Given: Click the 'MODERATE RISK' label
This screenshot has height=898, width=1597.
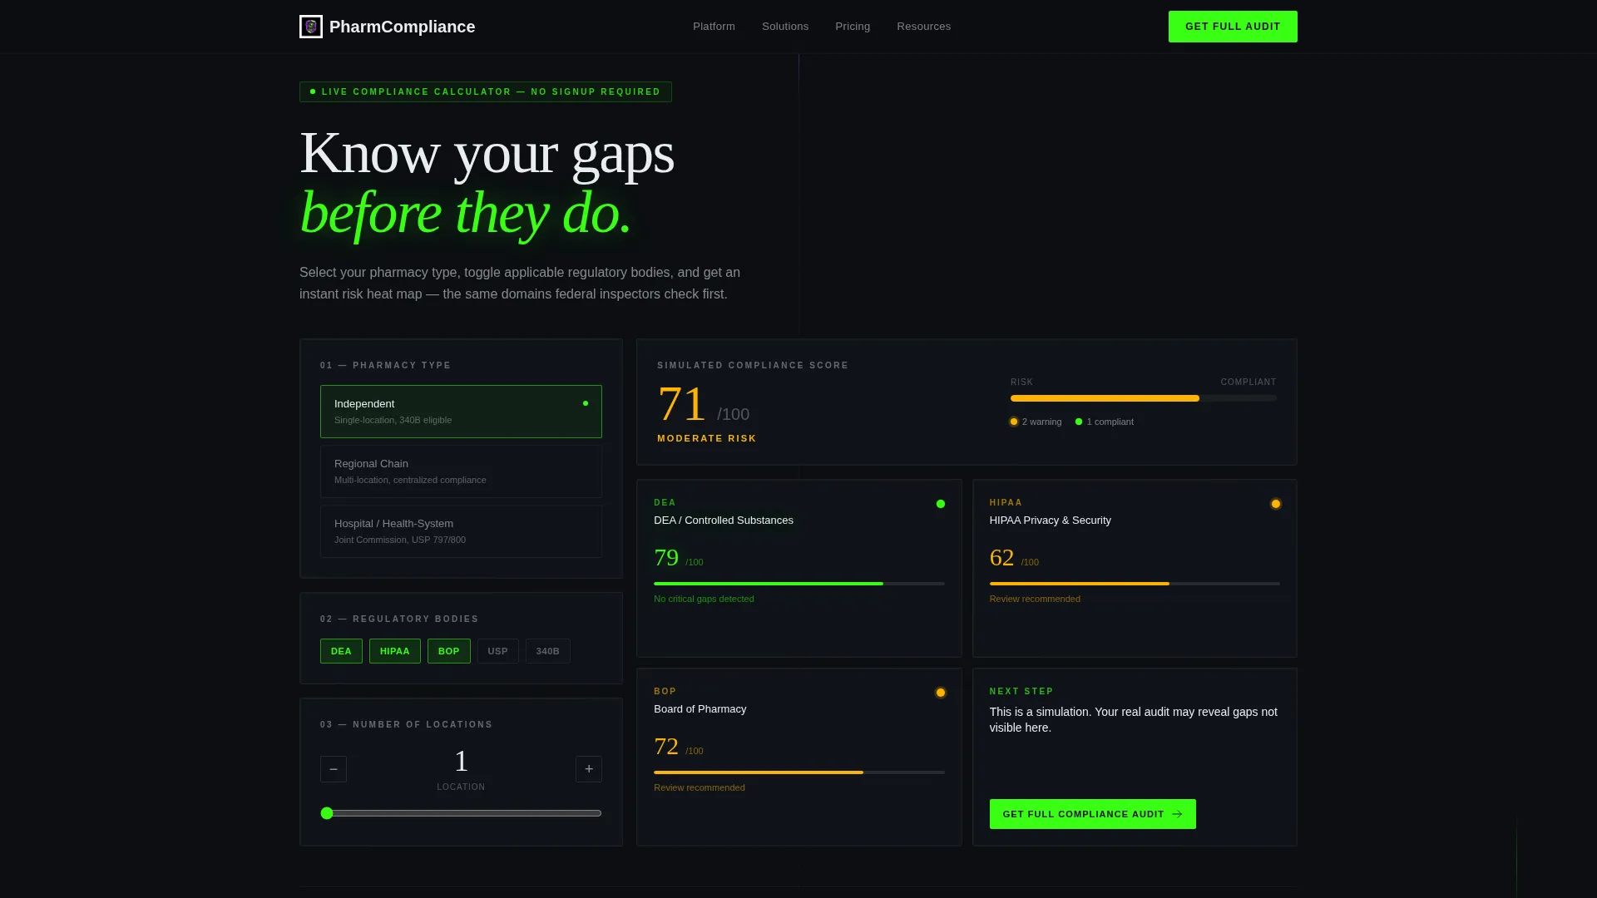Looking at the screenshot, I should pyautogui.click(x=707, y=438).
